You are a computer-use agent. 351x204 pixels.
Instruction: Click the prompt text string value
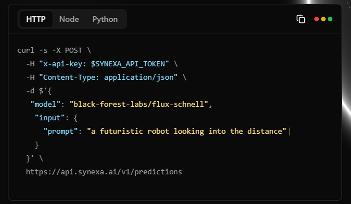(x=186, y=131)
